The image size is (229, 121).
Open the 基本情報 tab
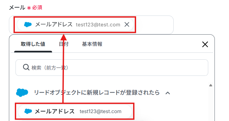pos(92,44)
